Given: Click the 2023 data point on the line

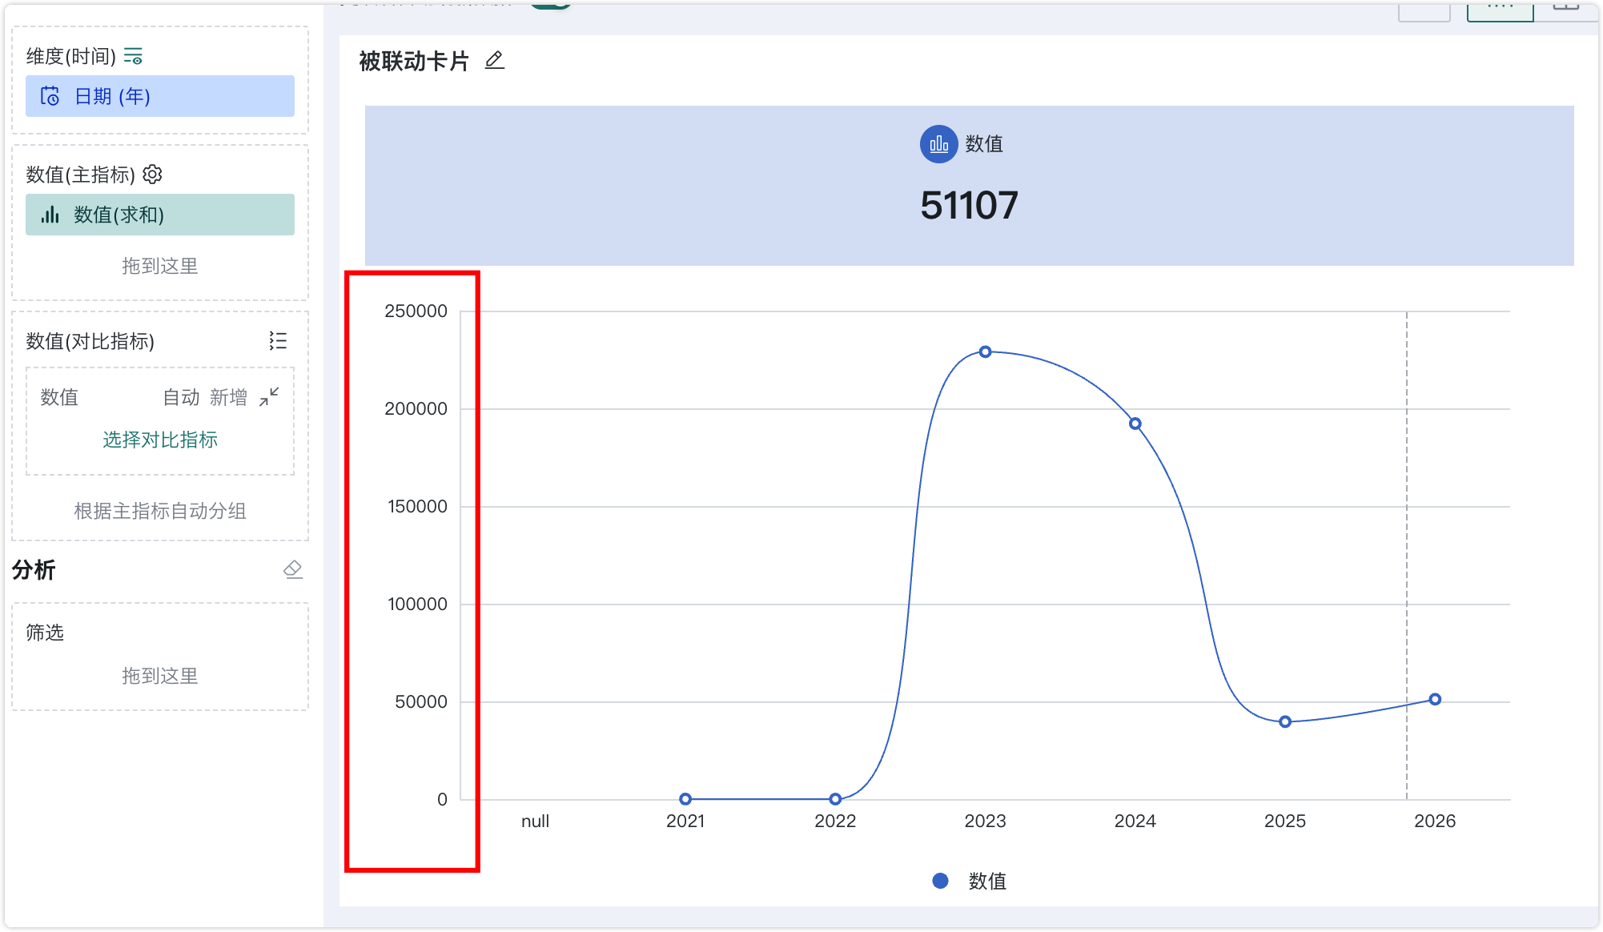Looking at the screenshot, I should [986, 352].
